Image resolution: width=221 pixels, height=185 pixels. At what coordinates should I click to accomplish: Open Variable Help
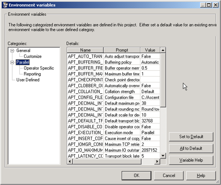pos(191,160)
